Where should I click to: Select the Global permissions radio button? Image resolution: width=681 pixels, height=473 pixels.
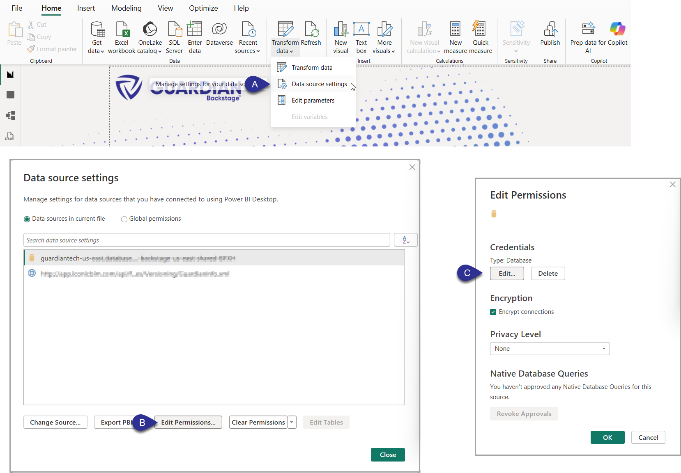(124, 219)
